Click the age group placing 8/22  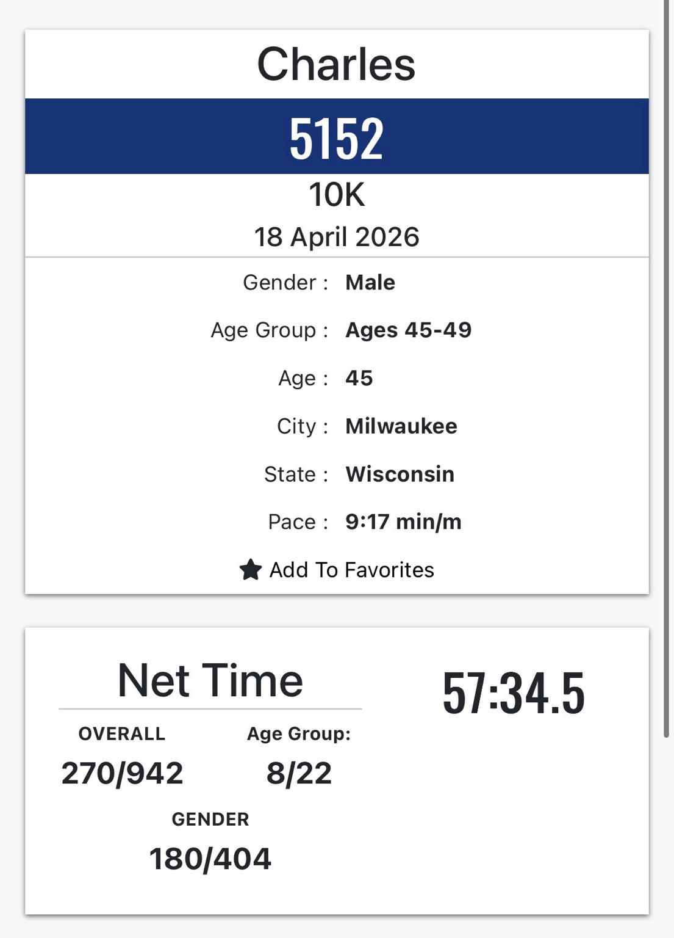pyautogui.click(x=299, y=773)
